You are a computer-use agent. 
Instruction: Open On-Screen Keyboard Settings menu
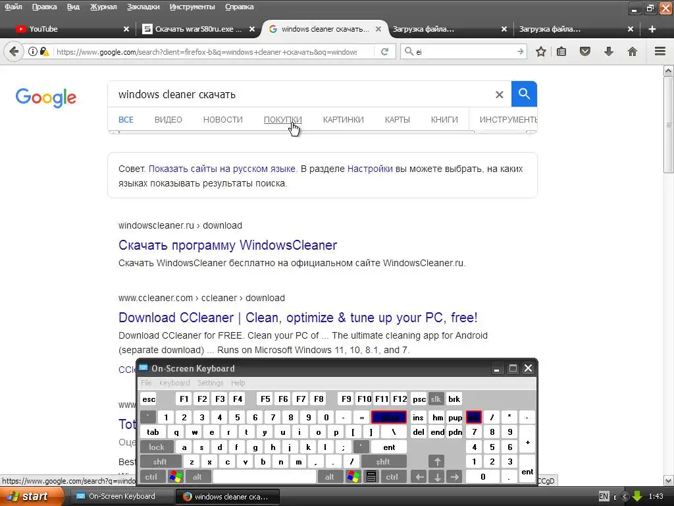tap(210, 383)
